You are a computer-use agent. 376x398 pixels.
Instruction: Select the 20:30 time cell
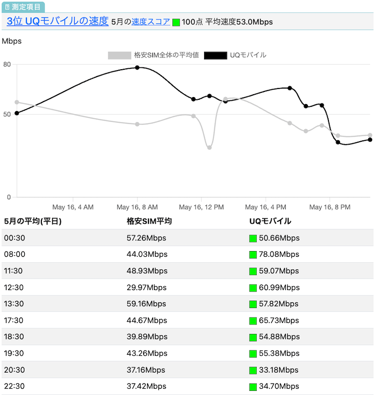click(x=15, y=370)
